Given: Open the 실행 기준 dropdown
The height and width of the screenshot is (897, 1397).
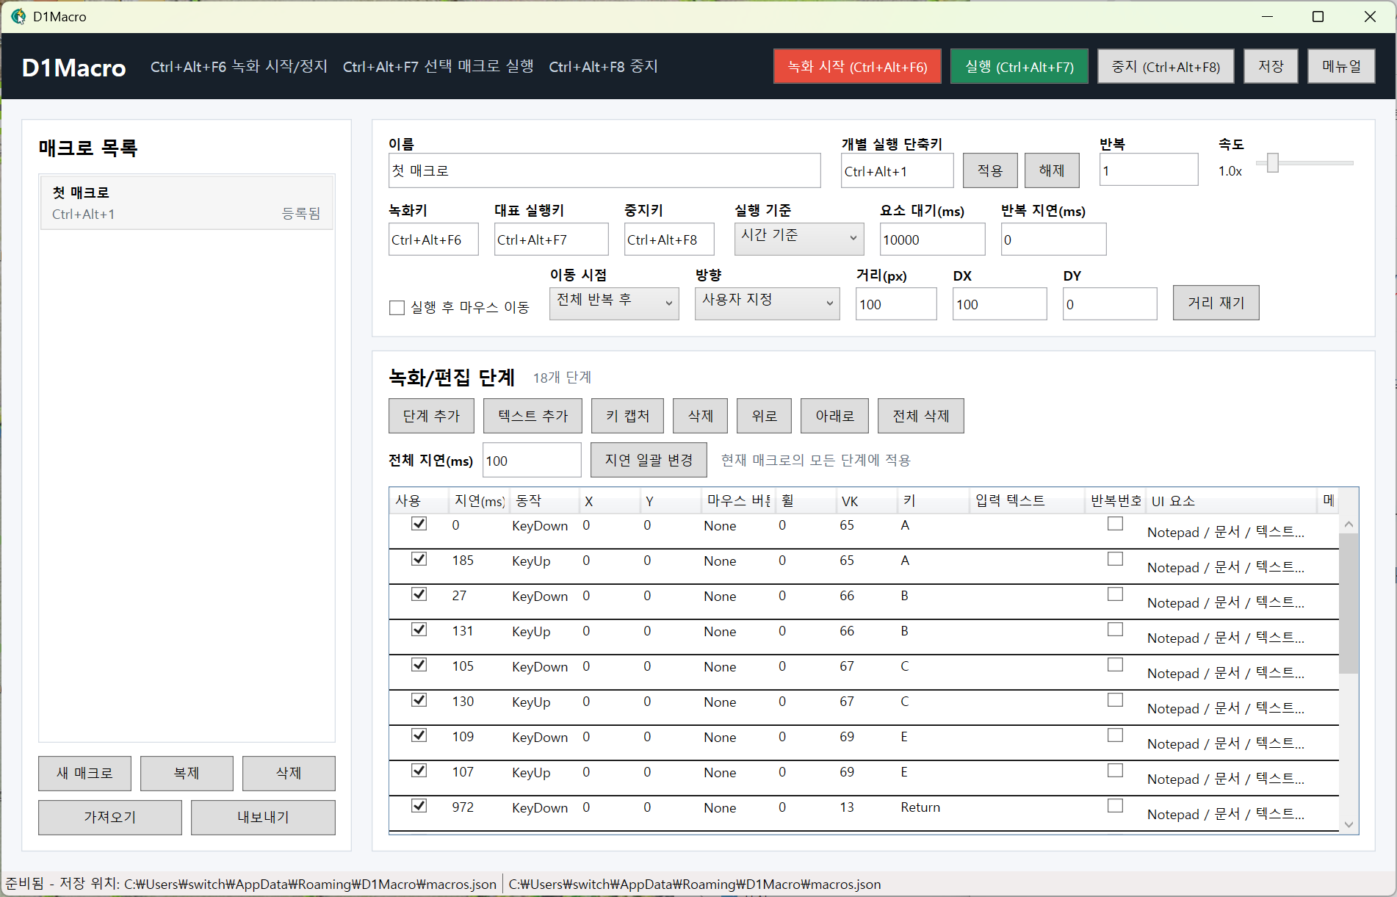Looking at the screenshot, I should click(x=798, y=238).
